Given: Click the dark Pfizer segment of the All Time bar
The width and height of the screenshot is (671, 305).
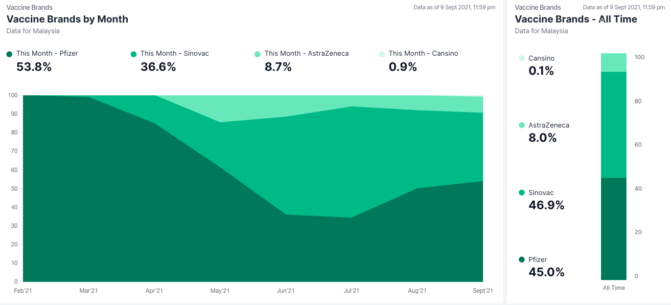Looking at the screenshot, I should click(x=614, y=228).
